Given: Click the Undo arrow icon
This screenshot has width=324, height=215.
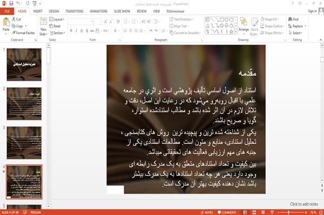Looking at the screenshot, I should point(18,3).
